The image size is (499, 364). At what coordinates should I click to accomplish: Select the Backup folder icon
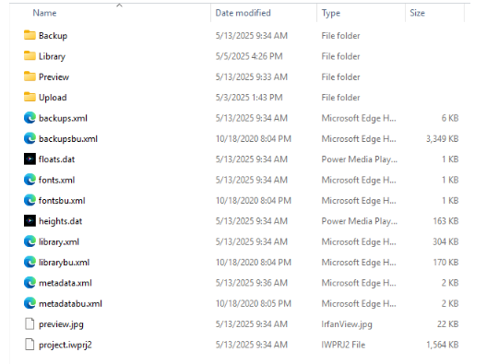coord(30,35)
